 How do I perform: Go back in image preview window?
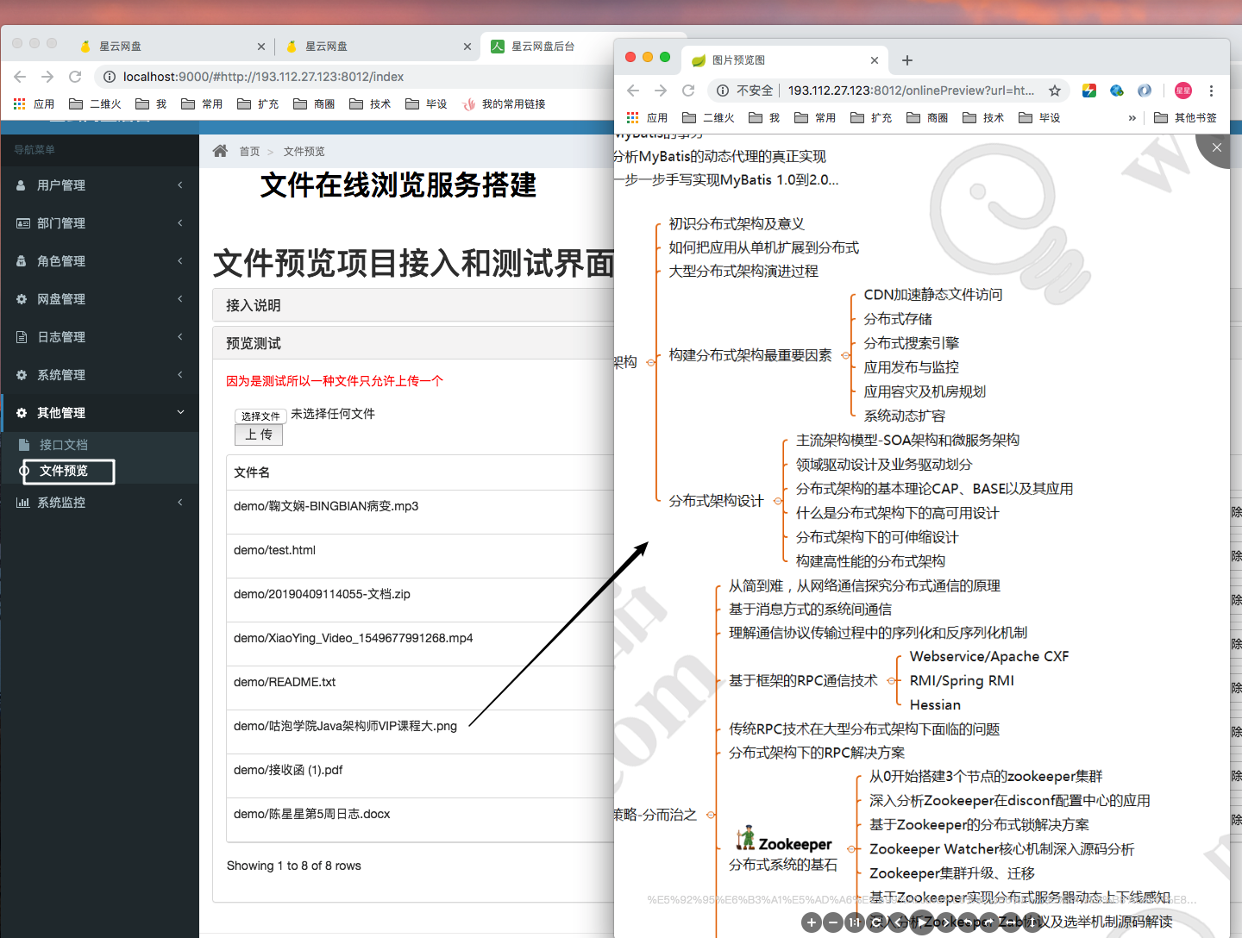633,91
